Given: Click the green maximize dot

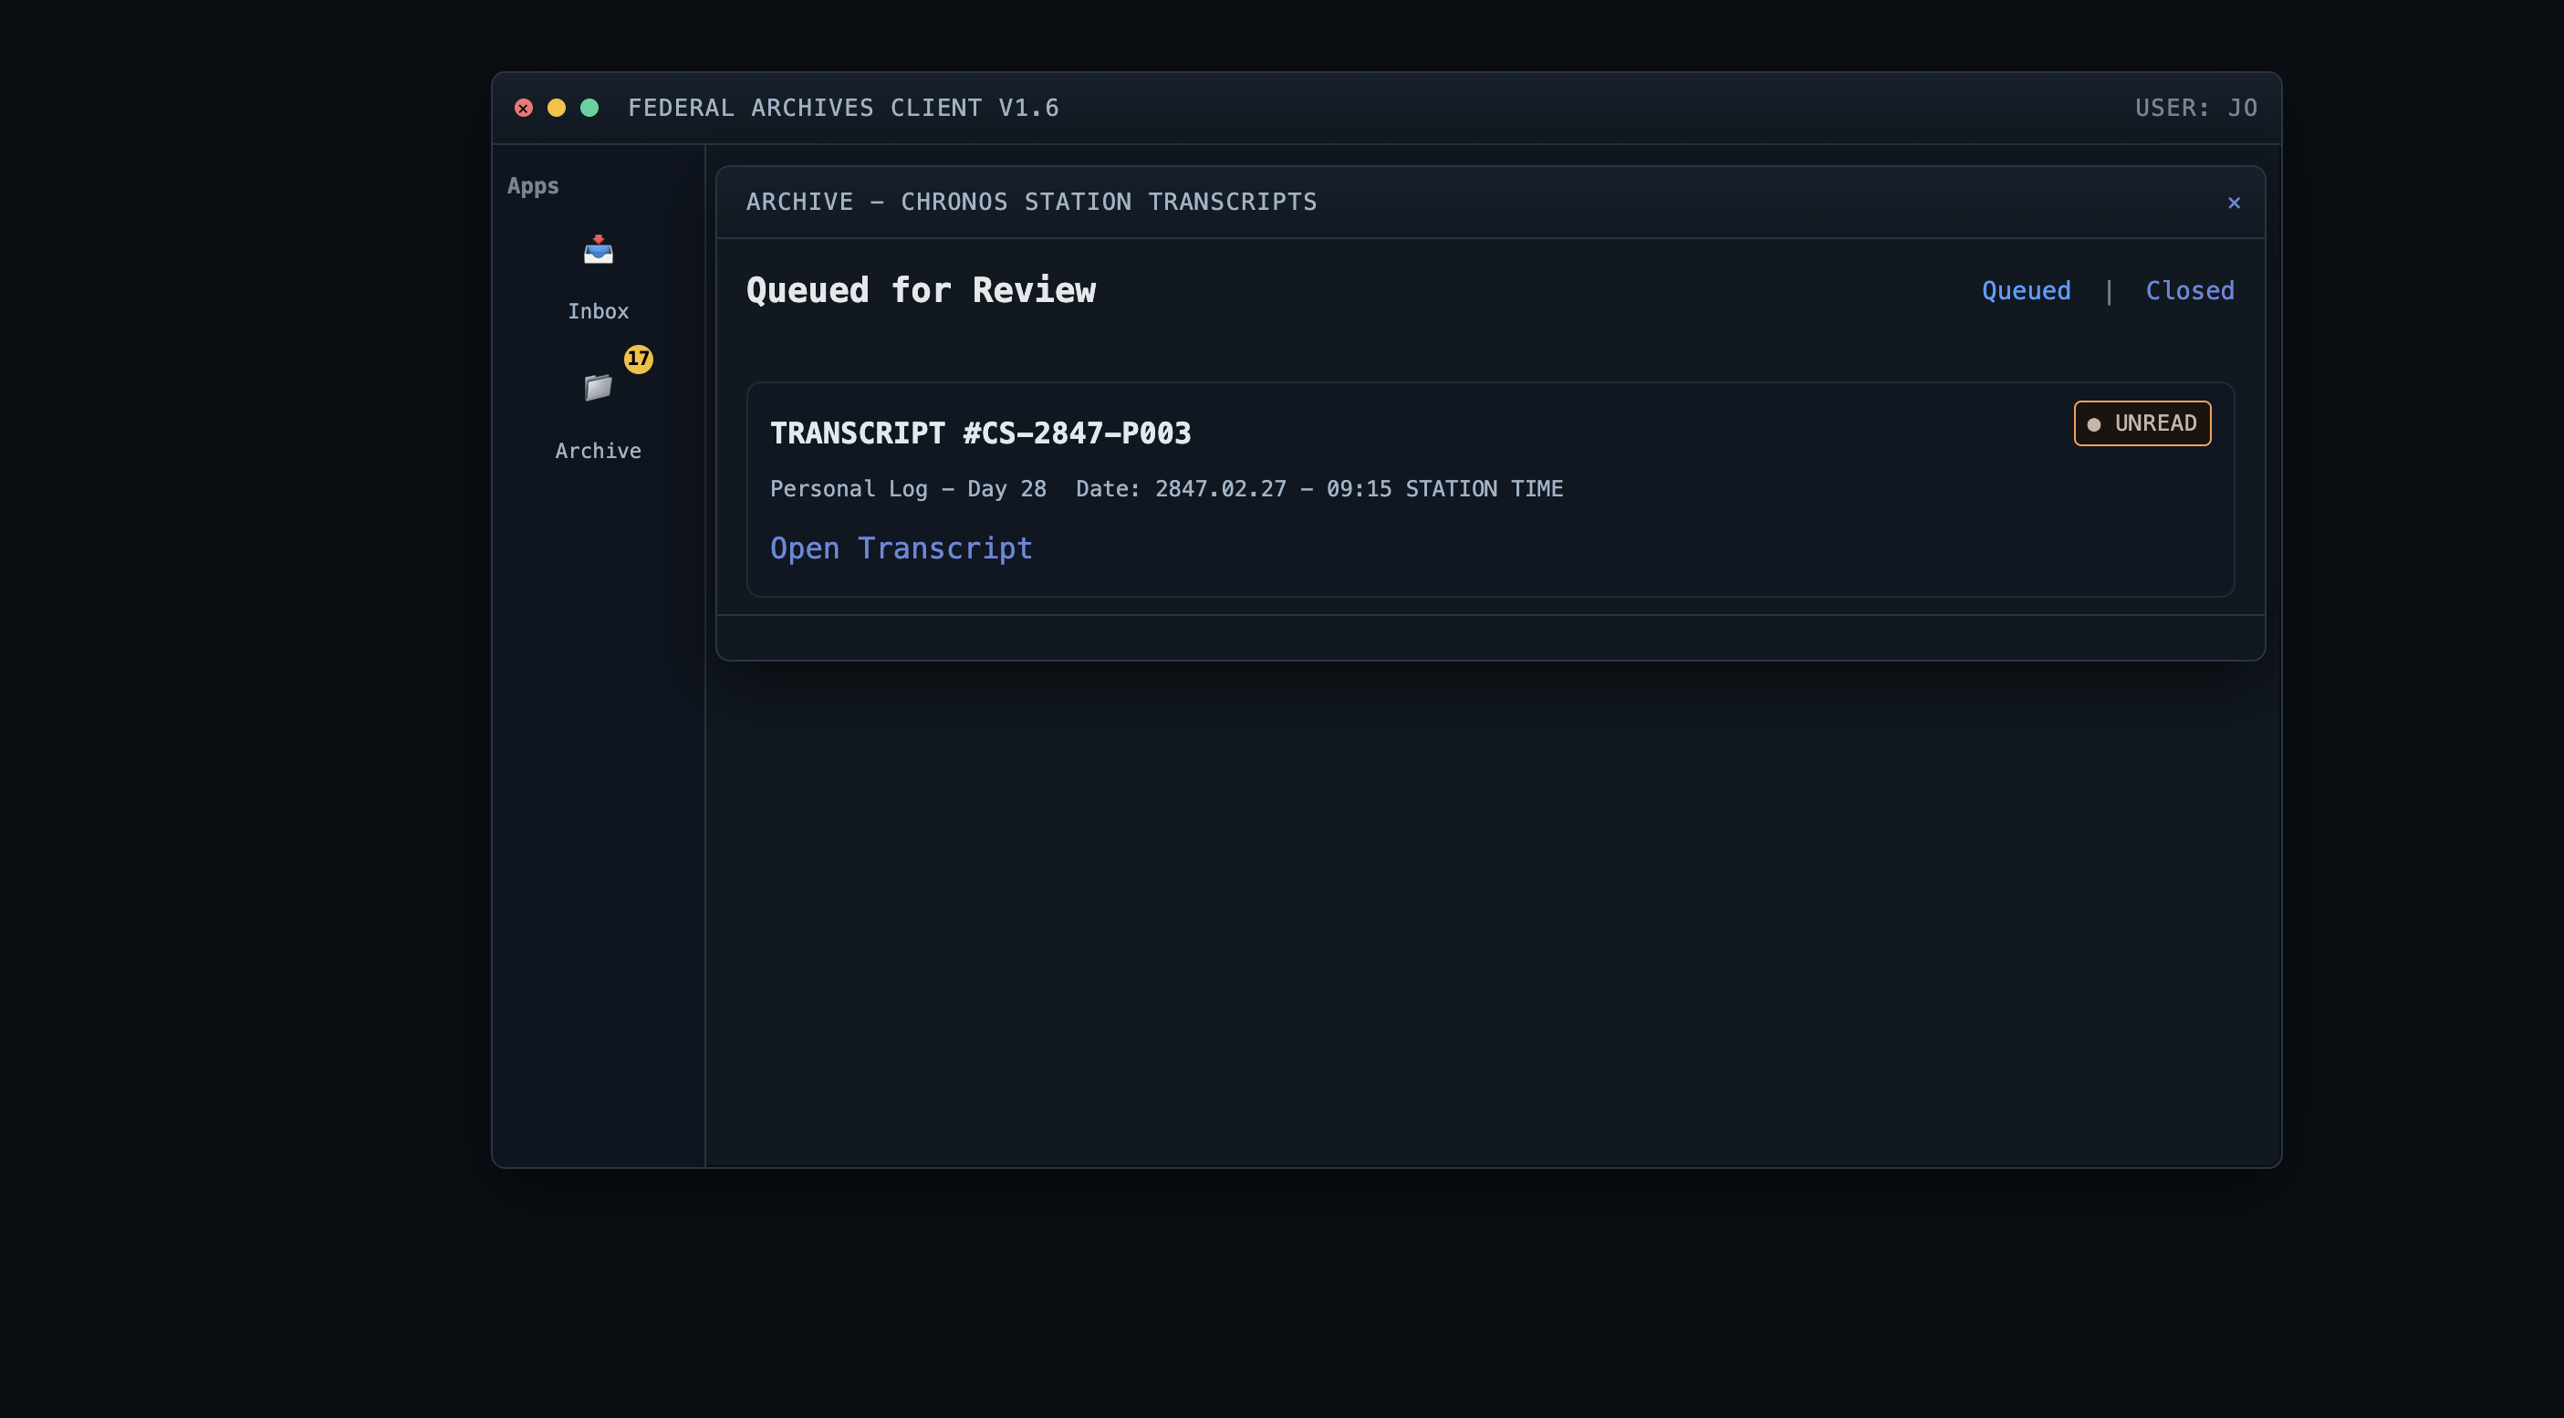Looking at the screenshot, I should tap(589, 109).
